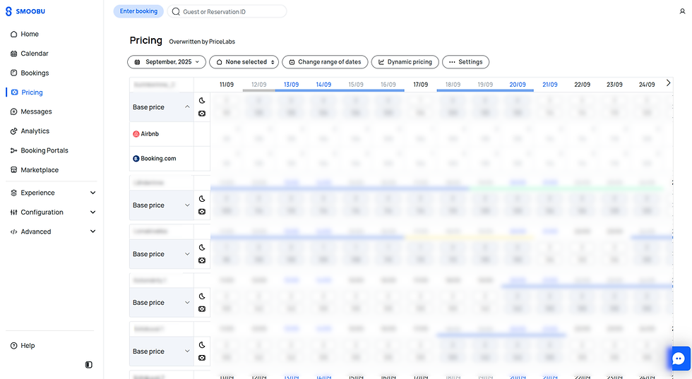
Task: Click the Airbnb channel row
Action: pos(161,133)
